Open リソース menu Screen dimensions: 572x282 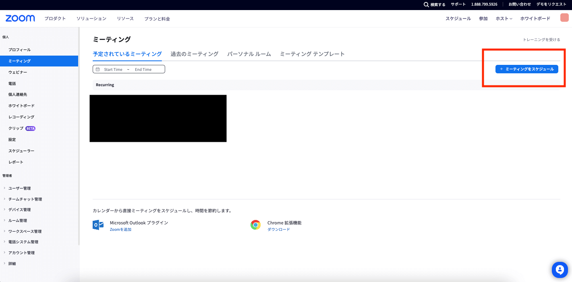pyautogui.click(x=125, y=19)
